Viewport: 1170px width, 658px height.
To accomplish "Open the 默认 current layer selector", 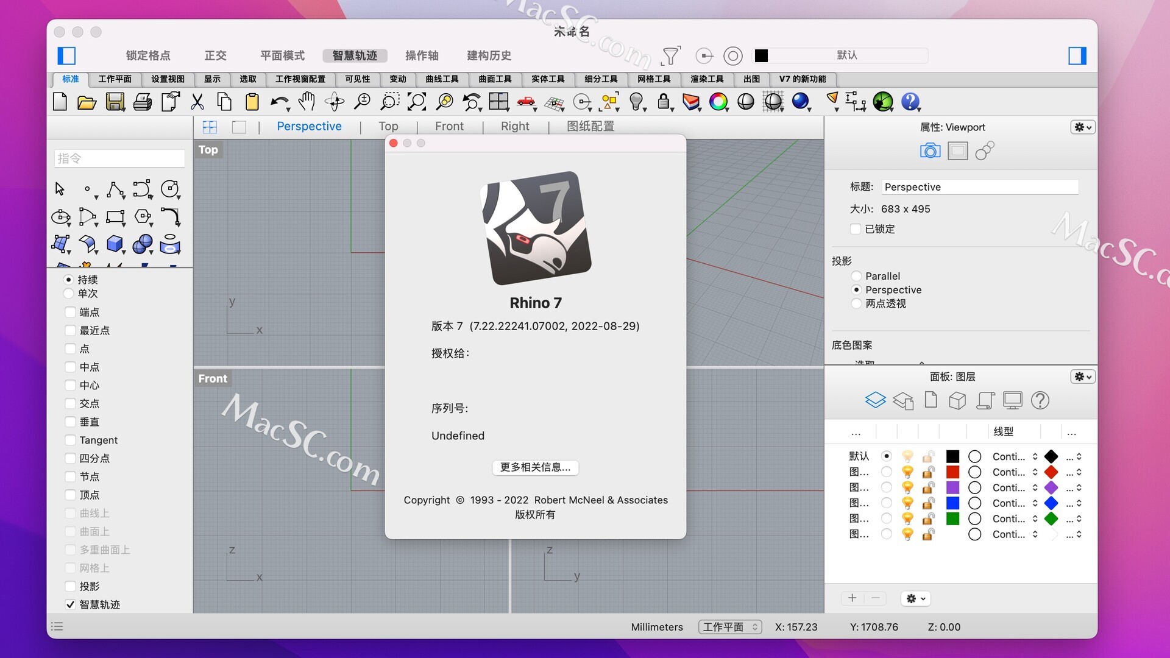I will (841, 55).
